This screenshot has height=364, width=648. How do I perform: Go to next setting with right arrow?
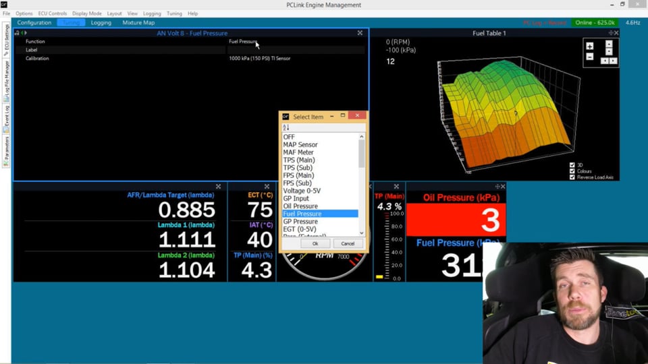(26, 33)
